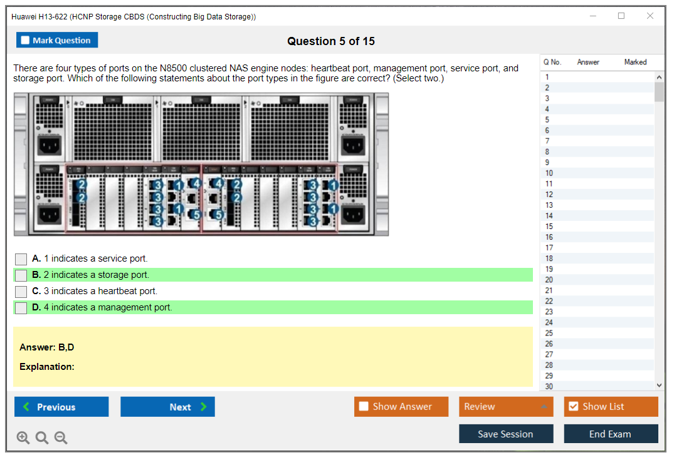Viewport: 674px width, 460px height.
Task: Click the Previous button's left chevron
Action: click(x=26, y=407)
